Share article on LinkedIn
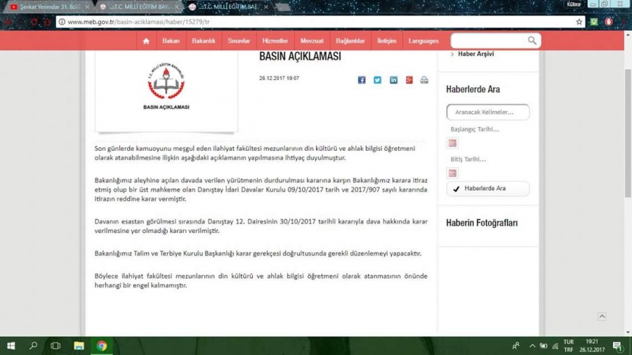This screenshot has height=355, width=632. pos(393,80)
